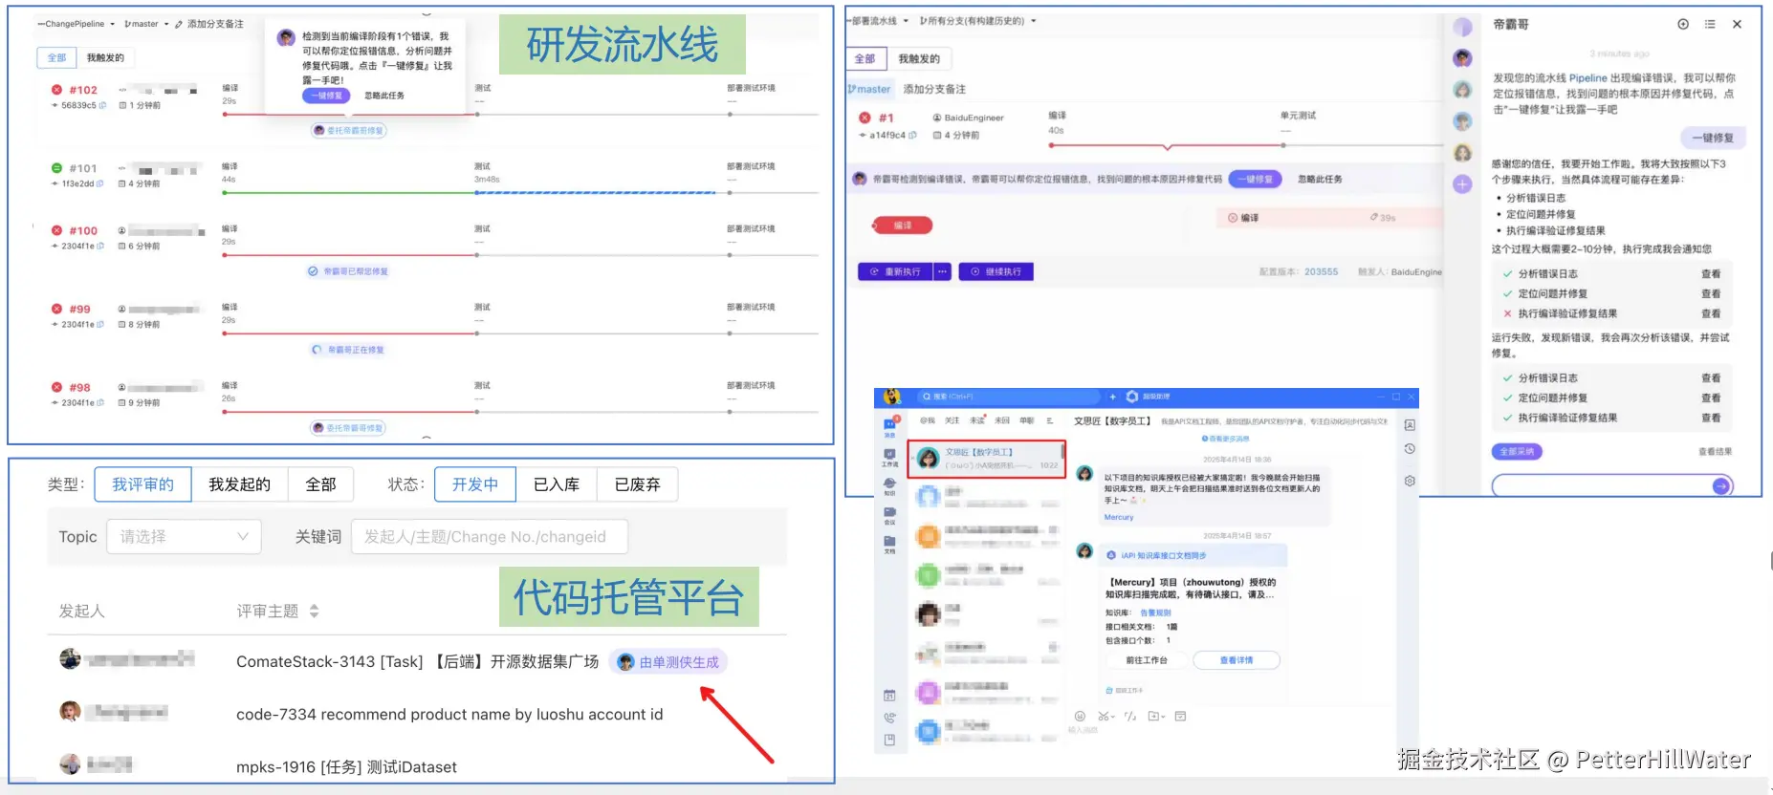Open build #101
This screenshot has width=1773, height=795.
(83, 168)
